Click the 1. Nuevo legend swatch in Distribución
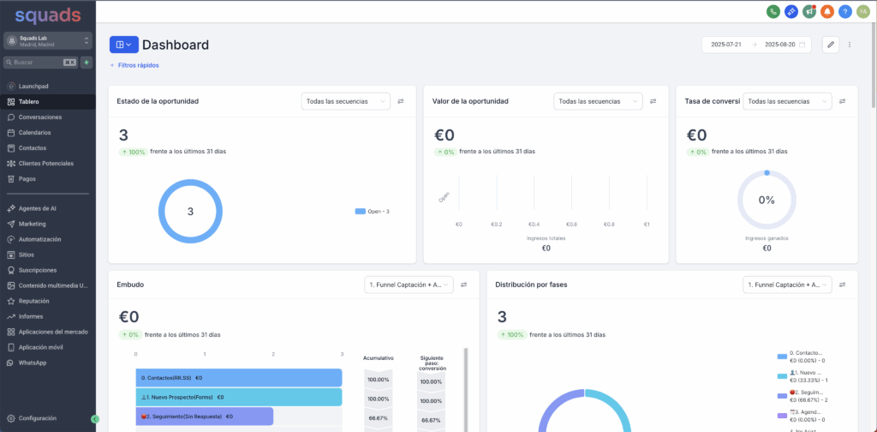Image resolution: width=877 pixels, height=432 pixels. pos(782,376)
